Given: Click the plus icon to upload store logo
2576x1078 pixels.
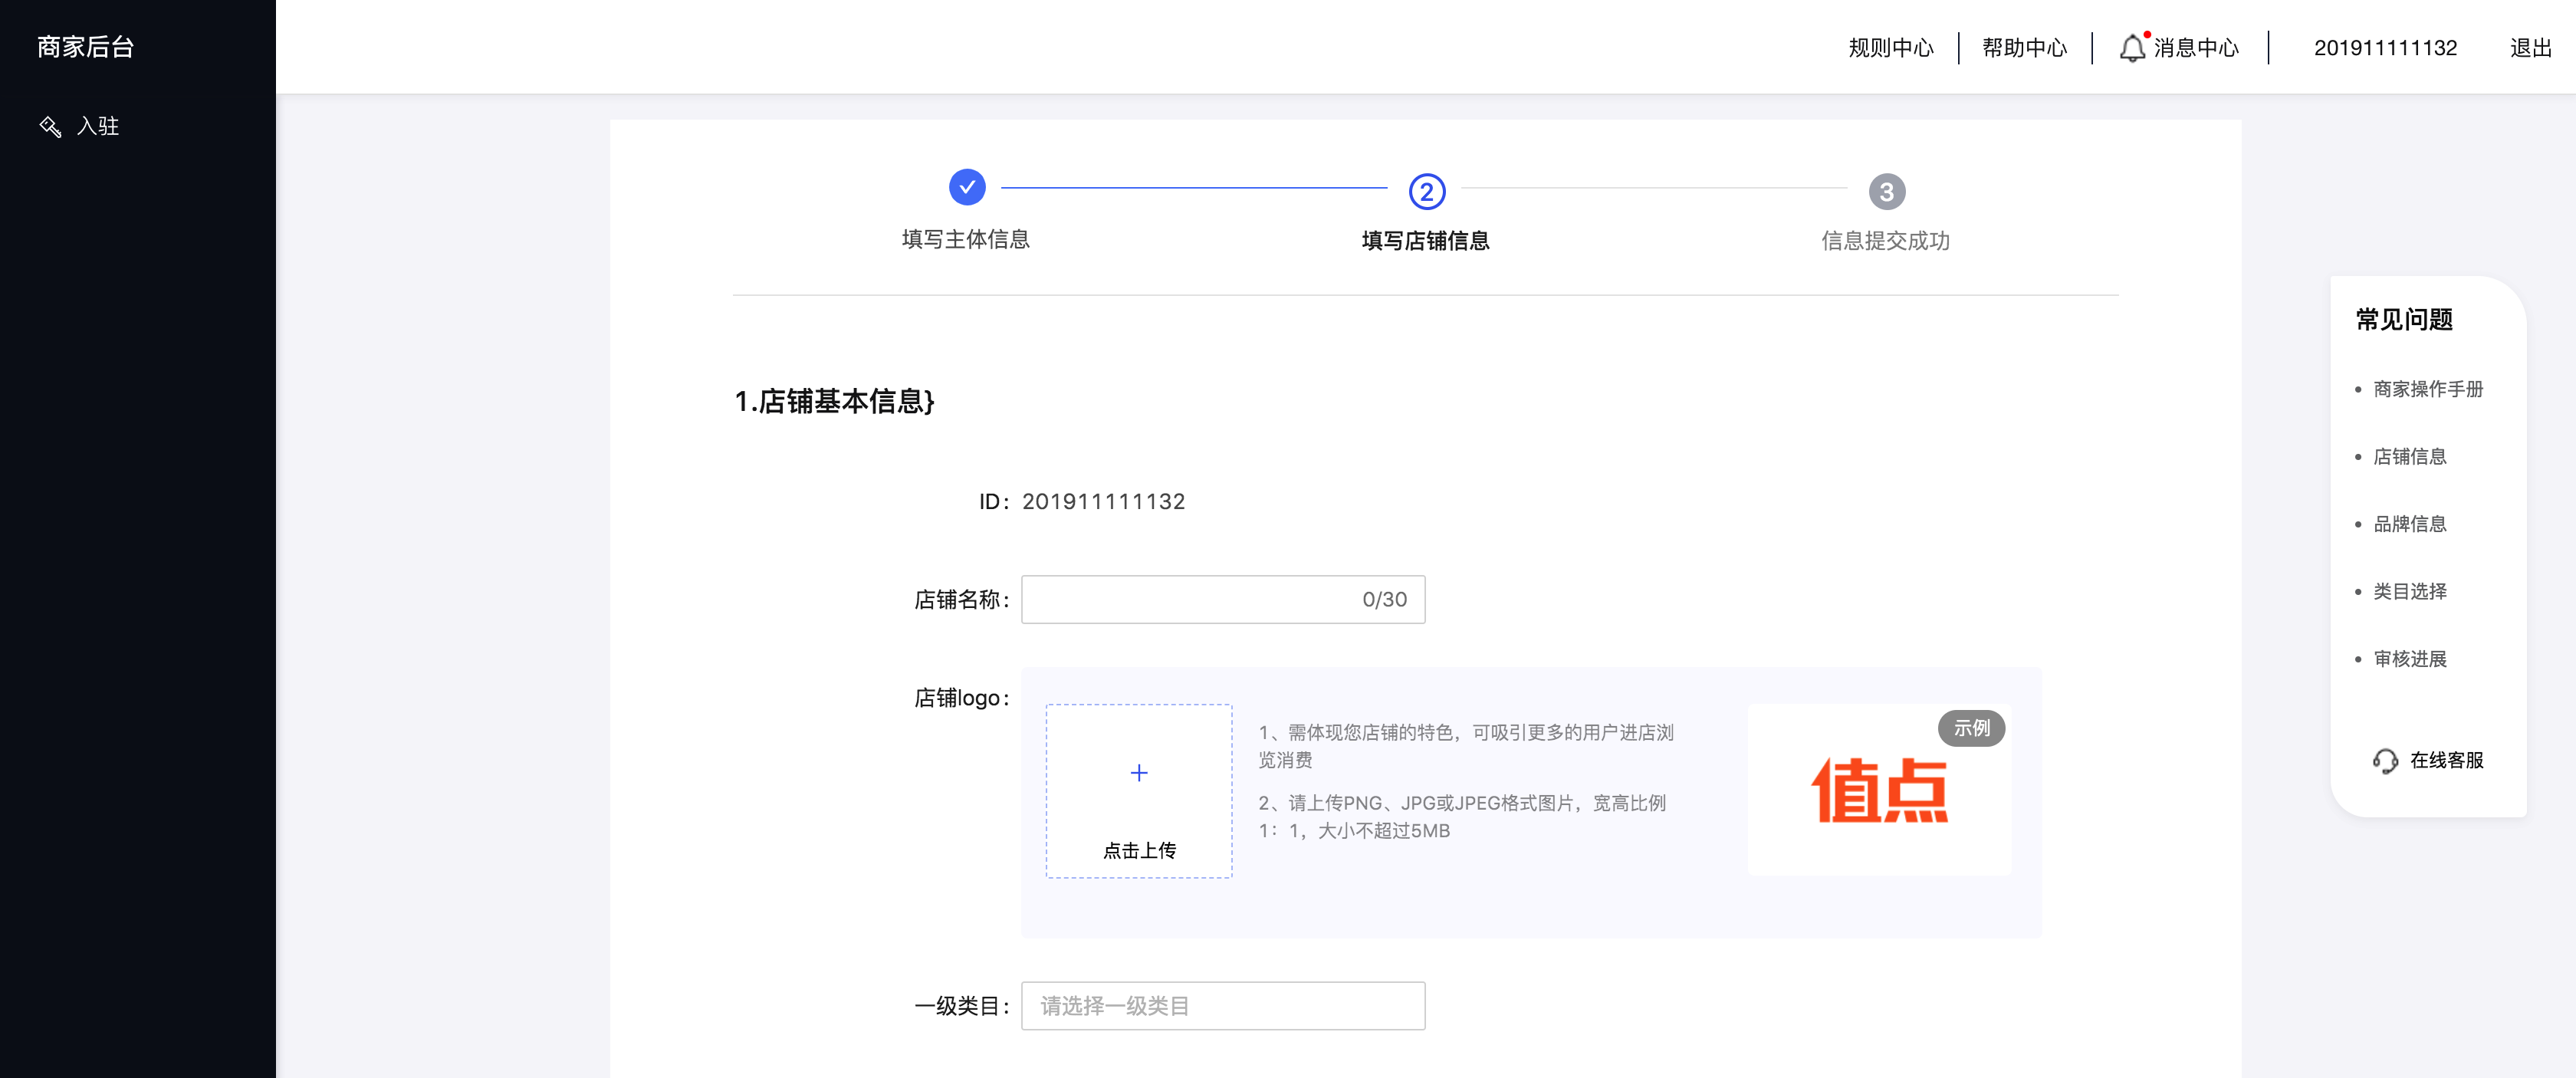Looking at the screenshot, I should (x=1138, y=772).
